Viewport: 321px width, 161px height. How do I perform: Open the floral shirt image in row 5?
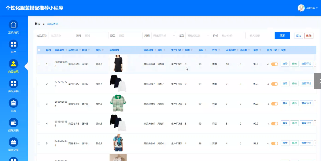pyautogui.click(x=118, y=143)
